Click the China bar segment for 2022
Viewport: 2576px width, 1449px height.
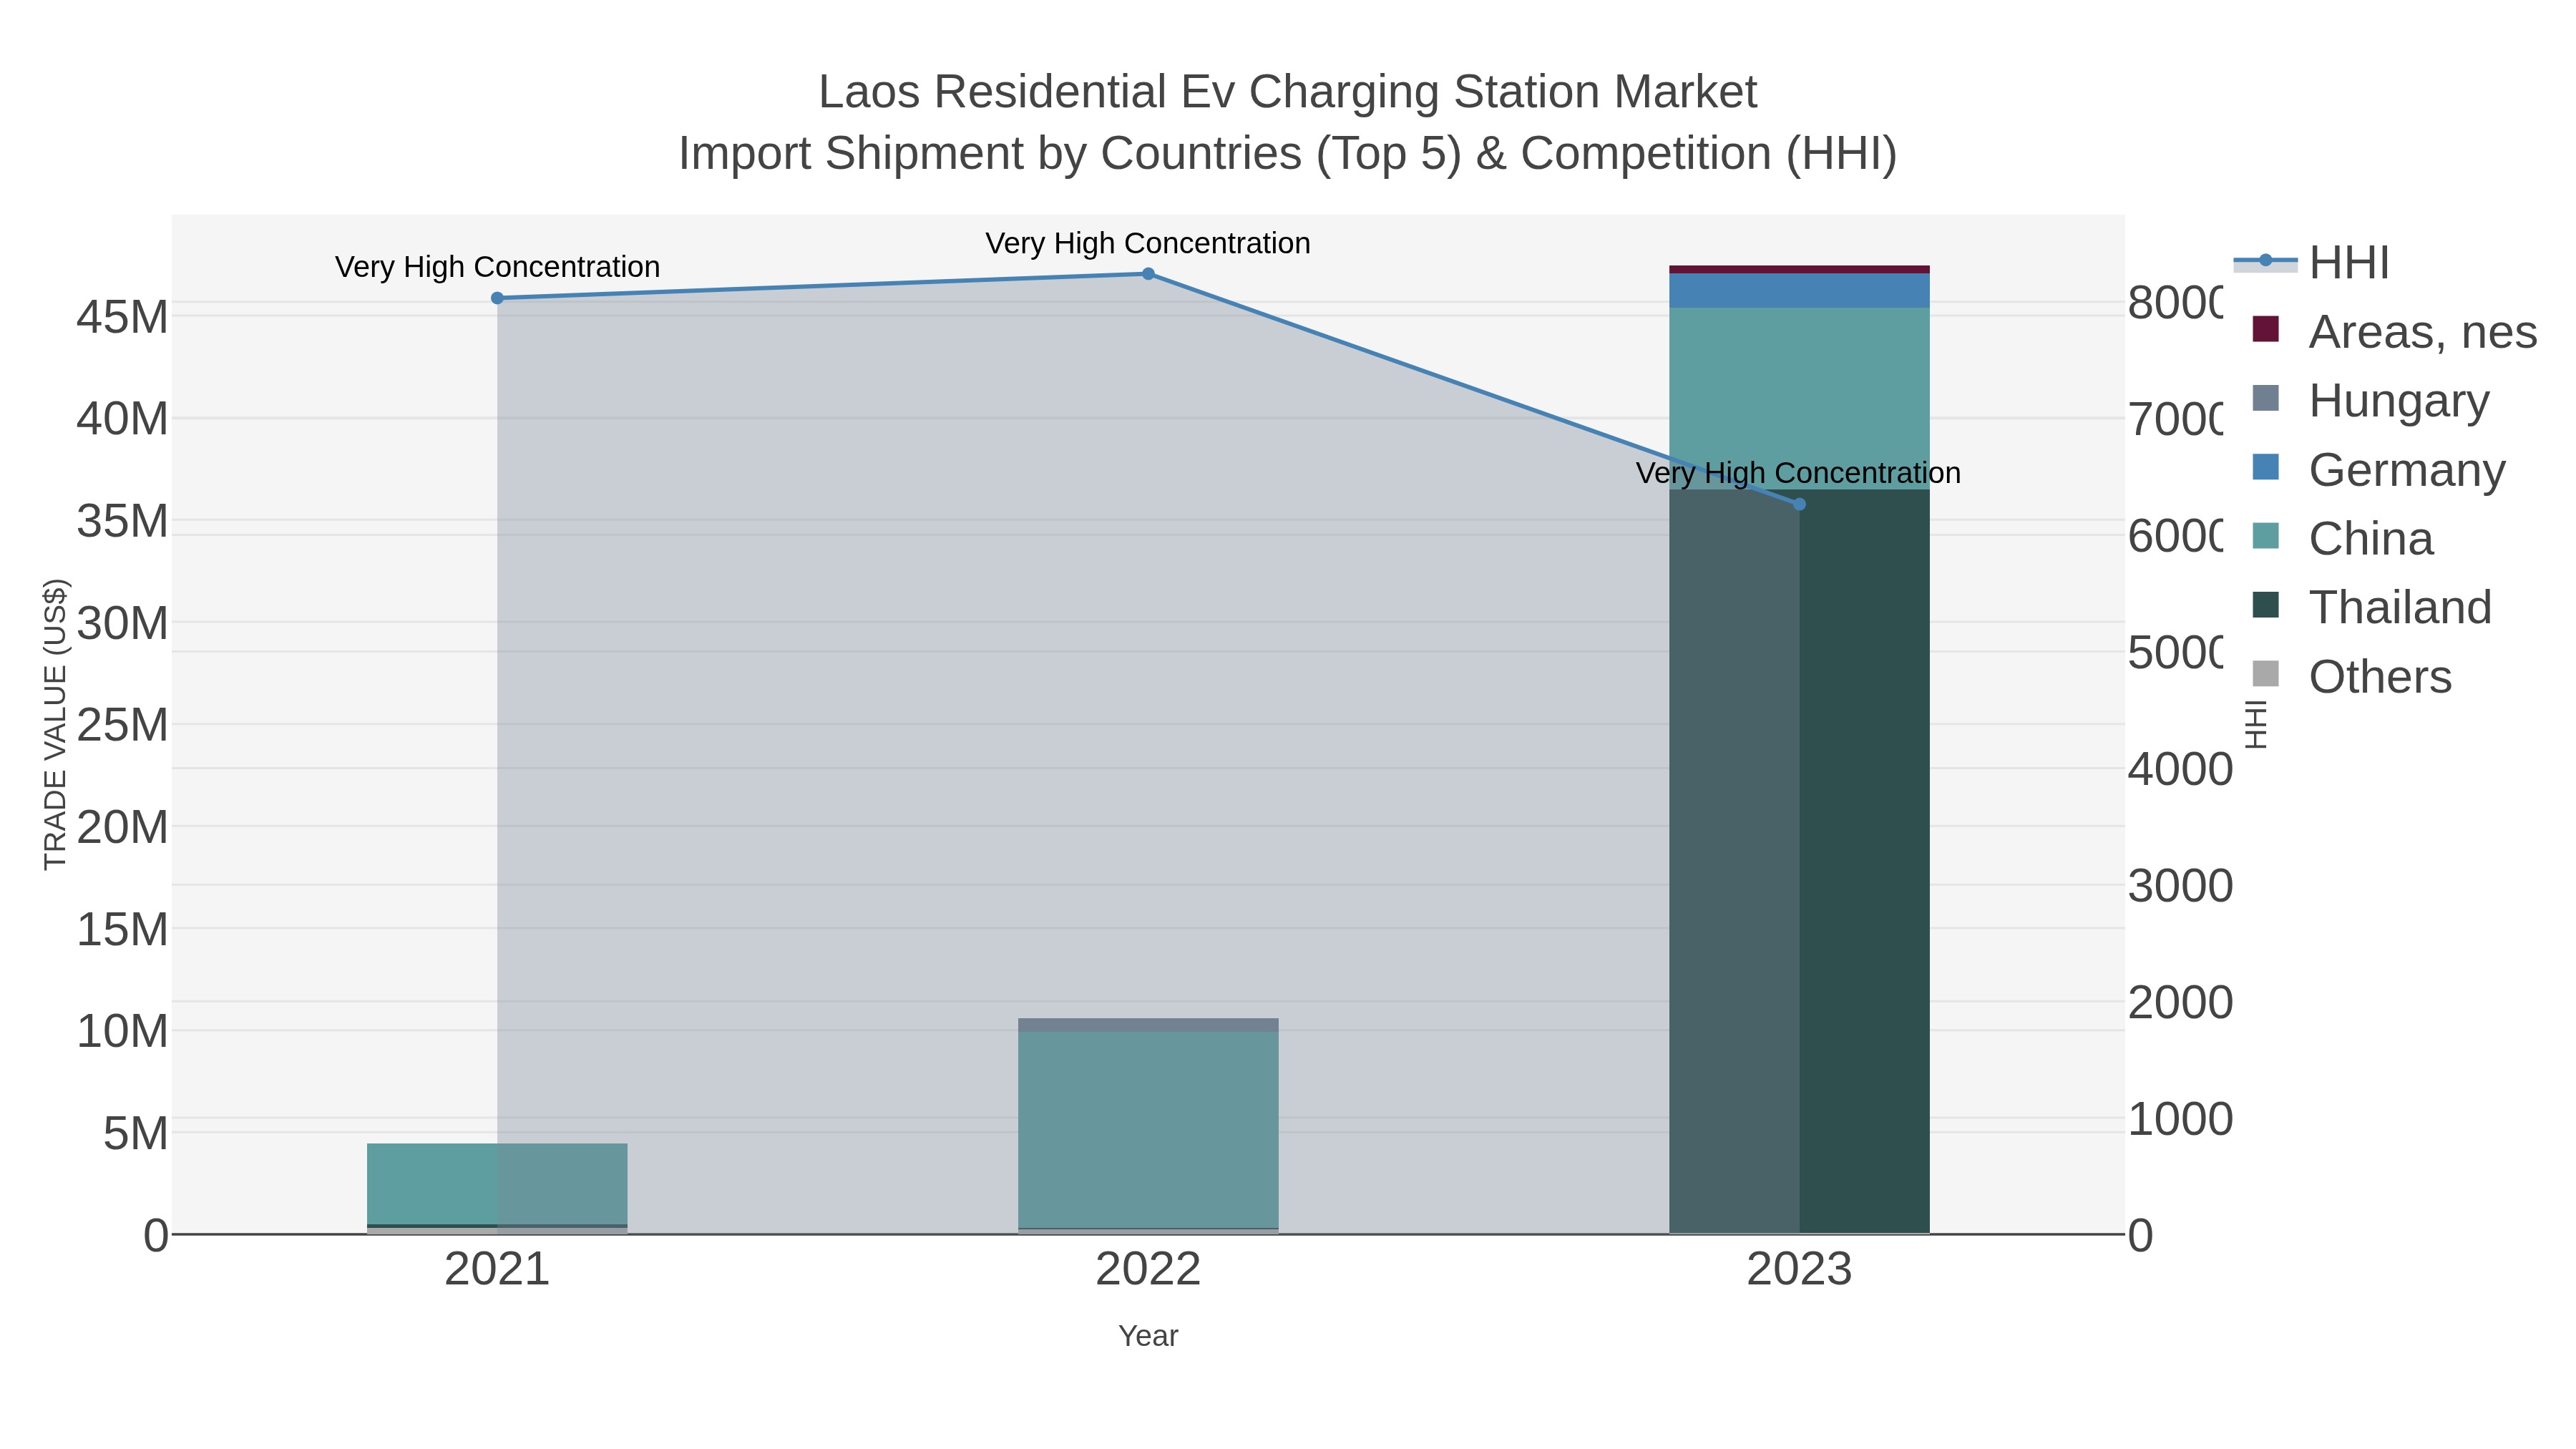point(1148,1130)
